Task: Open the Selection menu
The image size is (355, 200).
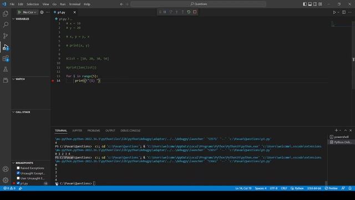Action: pos(33,4)
